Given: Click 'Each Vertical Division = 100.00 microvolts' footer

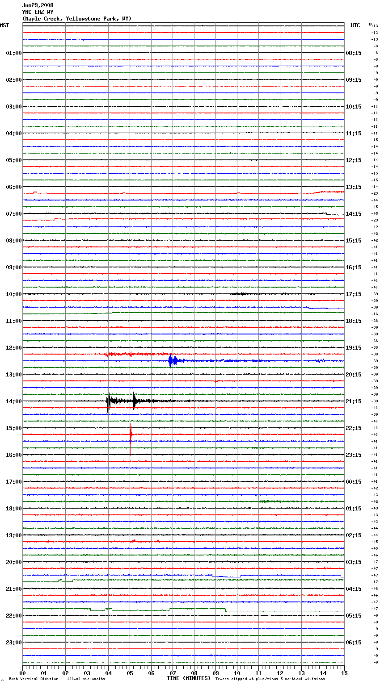Looking at the screenshot, I should tap(57, 679).
